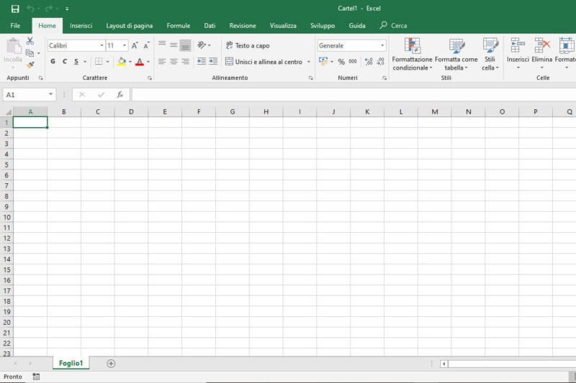This screenshot has height=383, width=576.
Task: Click the Elimina cells icon
Action: (542, 54)
